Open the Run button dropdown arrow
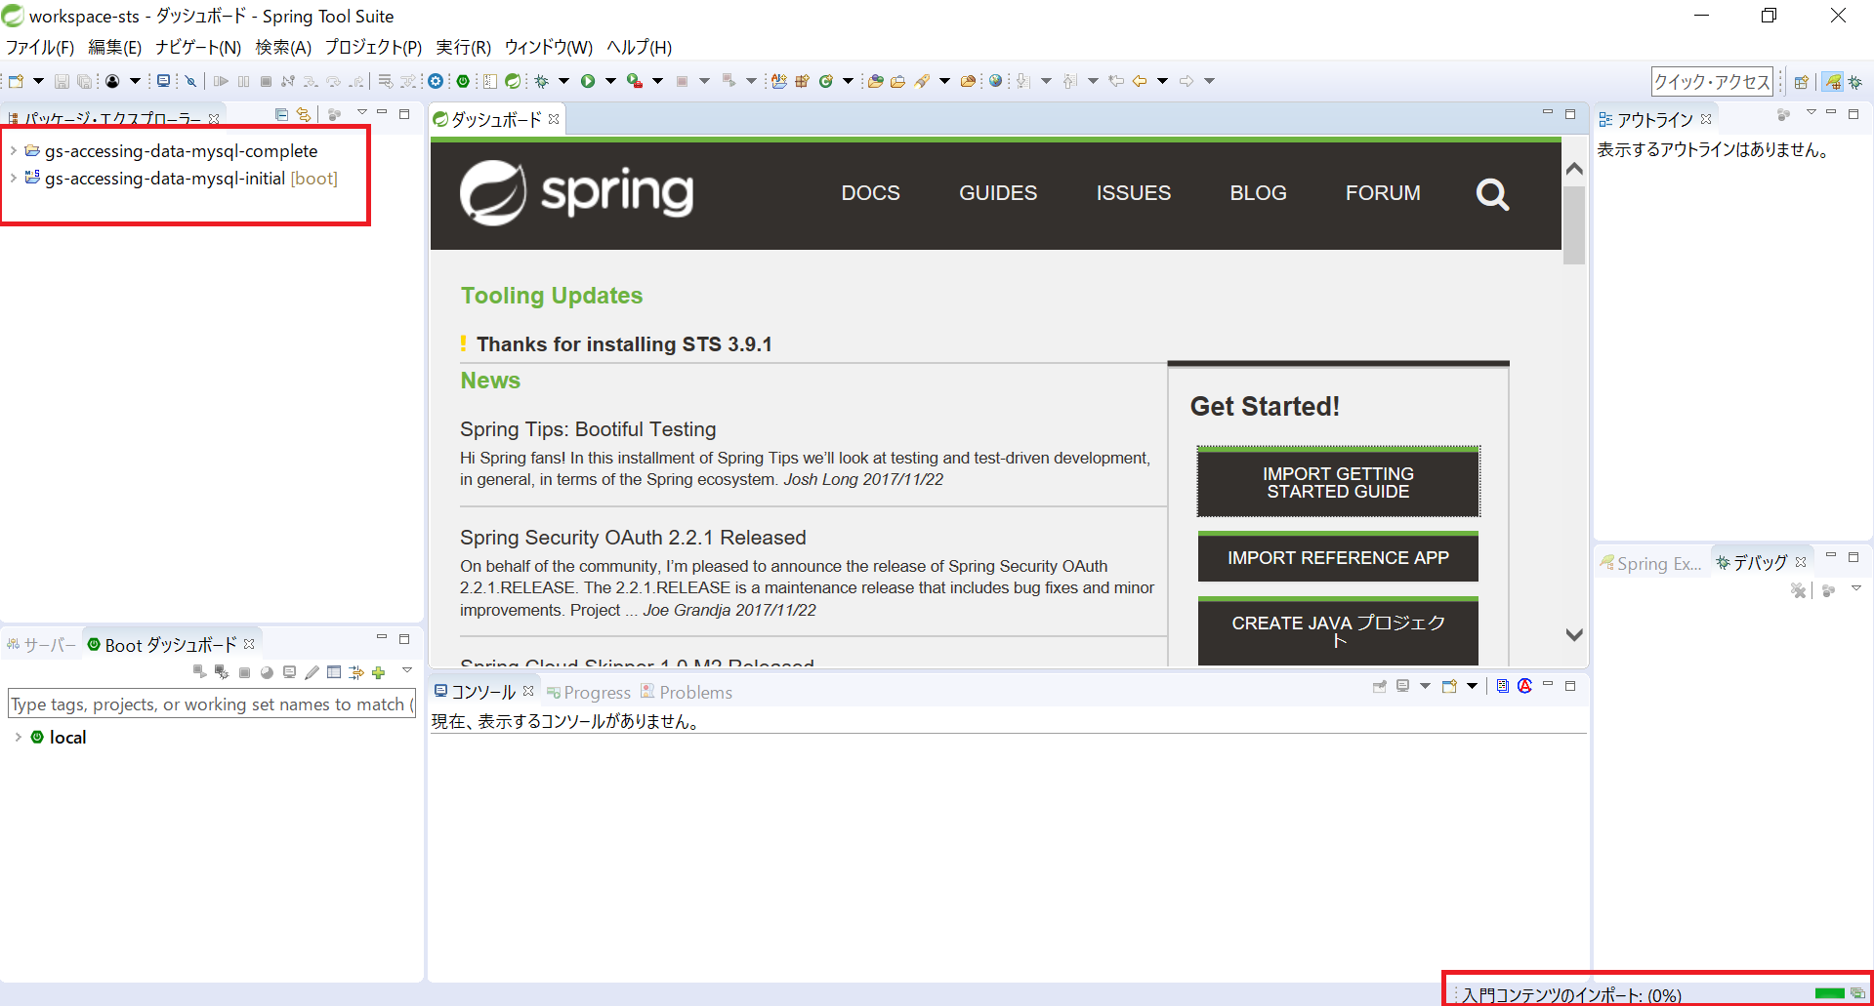The height and width of the screenshot is (1006, 1874). (x=610, y=81)
